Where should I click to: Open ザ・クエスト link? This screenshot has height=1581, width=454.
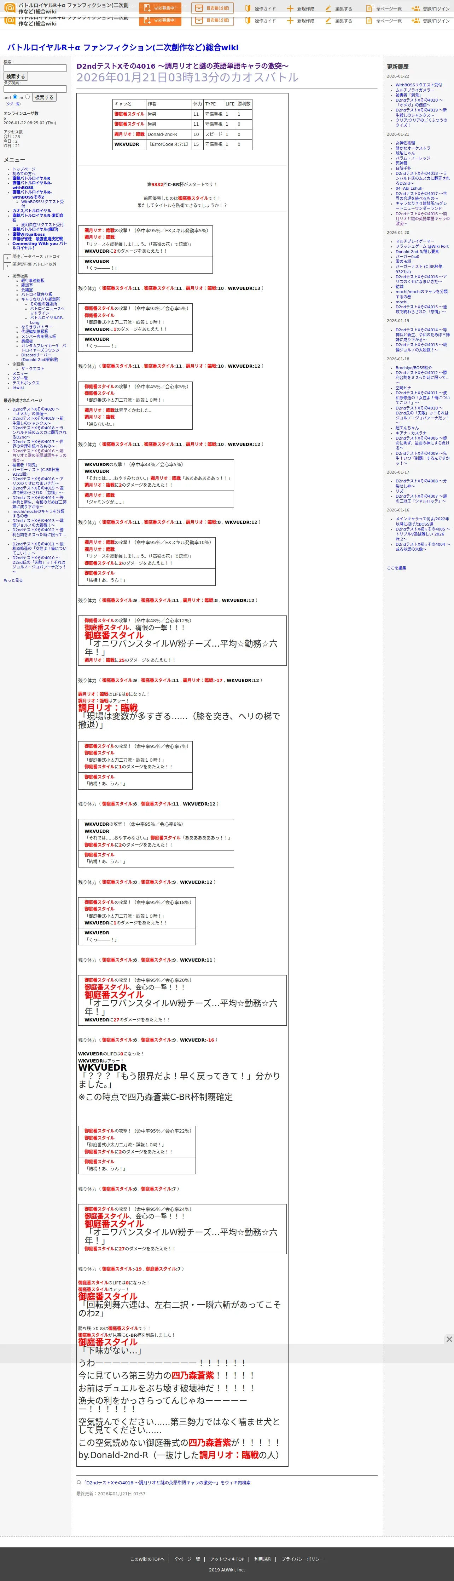pyautogui.click(x=33, y=369)
